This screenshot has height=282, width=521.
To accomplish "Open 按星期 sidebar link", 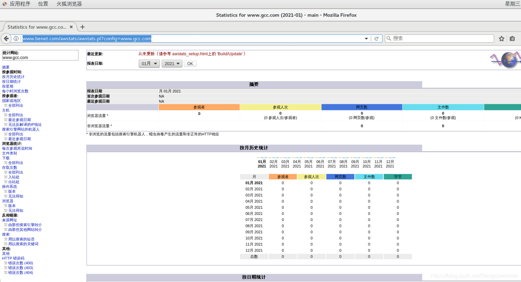I will pyautogui.click(x=8, y=86).
